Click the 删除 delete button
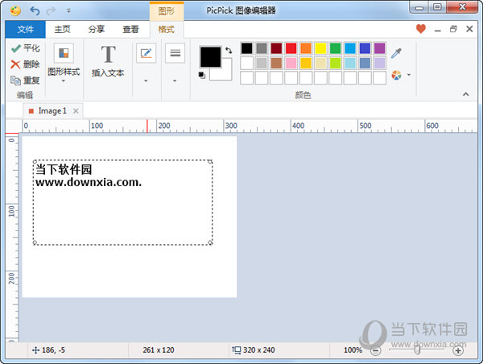Screen dimensions: 483x364 [x=25, y=64]
